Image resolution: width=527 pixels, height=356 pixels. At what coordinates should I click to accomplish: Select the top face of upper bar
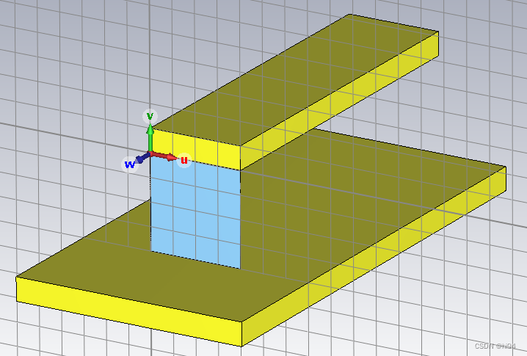(x=296, y=79)
